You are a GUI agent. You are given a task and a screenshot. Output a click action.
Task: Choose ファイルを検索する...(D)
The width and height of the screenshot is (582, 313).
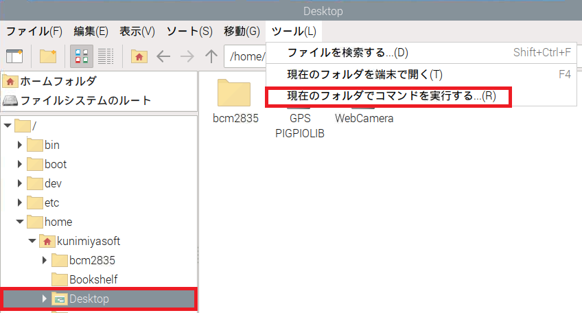421,53
